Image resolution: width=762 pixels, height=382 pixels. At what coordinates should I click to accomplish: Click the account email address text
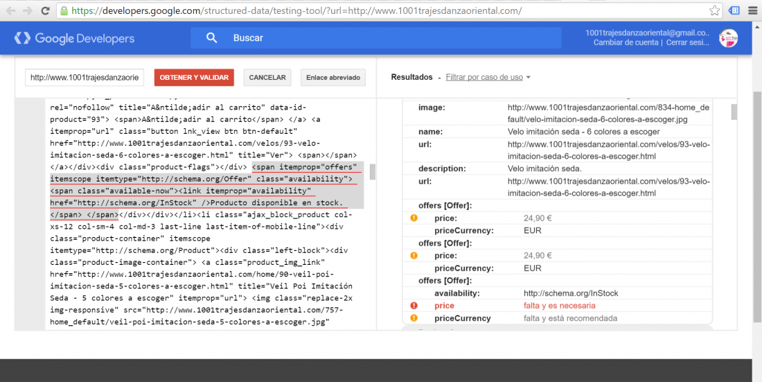(647, 33)
